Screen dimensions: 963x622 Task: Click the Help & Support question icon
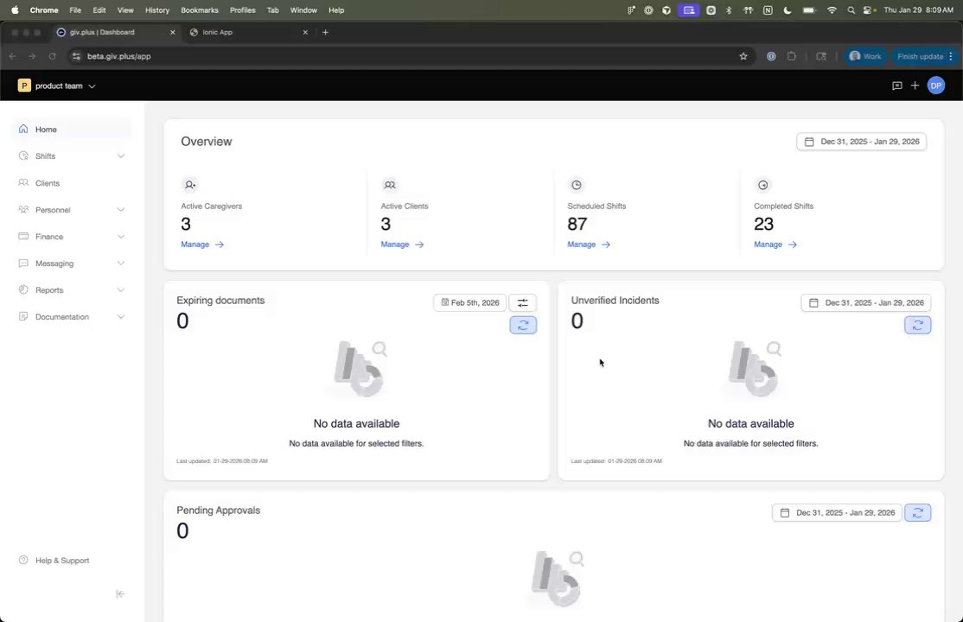23,560
